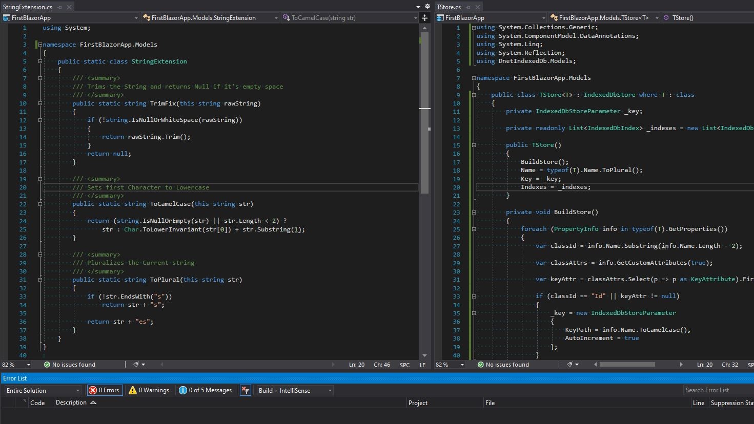Open the FirstBlazorApp.Models.TStore<T> type dropdown
Screen dimensions: 754x424
[603, 18]
